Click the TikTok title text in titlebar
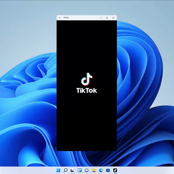 coord(66,17)
